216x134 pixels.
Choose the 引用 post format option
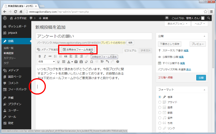coord(160,123)
